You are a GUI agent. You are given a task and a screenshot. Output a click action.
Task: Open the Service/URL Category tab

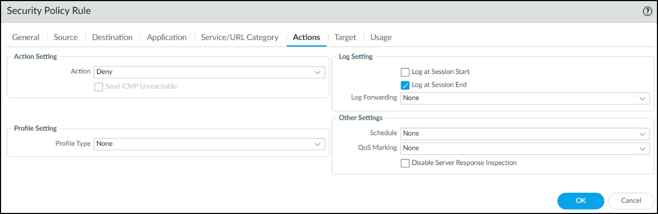click(240, 38)
